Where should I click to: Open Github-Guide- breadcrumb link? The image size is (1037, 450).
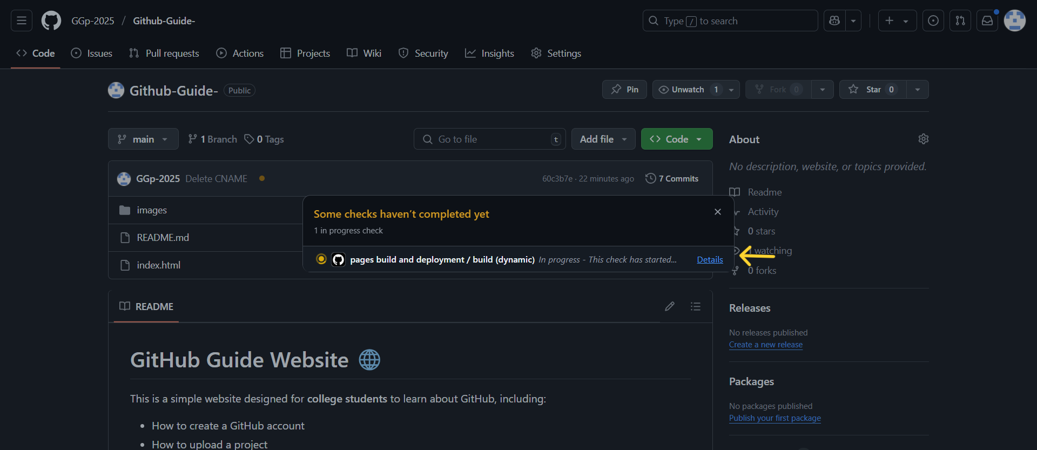(x=164, y=21)
